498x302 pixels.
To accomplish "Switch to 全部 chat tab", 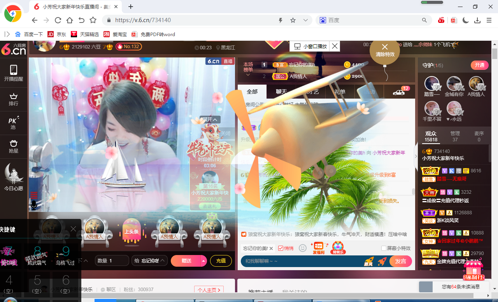I will tap(252, 92).
